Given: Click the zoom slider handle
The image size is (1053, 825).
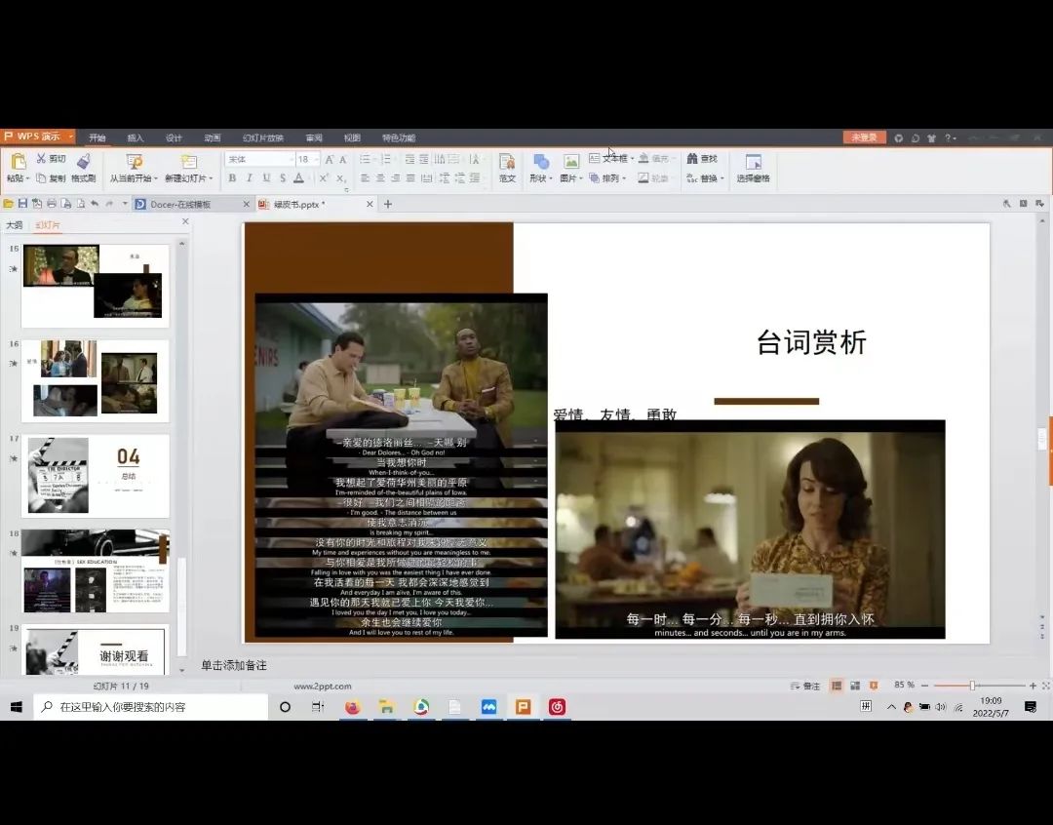Looking at the screenshot, I should [x=972, y=686].
